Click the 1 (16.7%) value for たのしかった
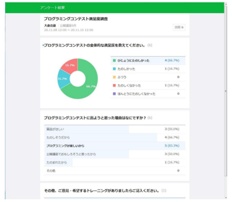 172,69
